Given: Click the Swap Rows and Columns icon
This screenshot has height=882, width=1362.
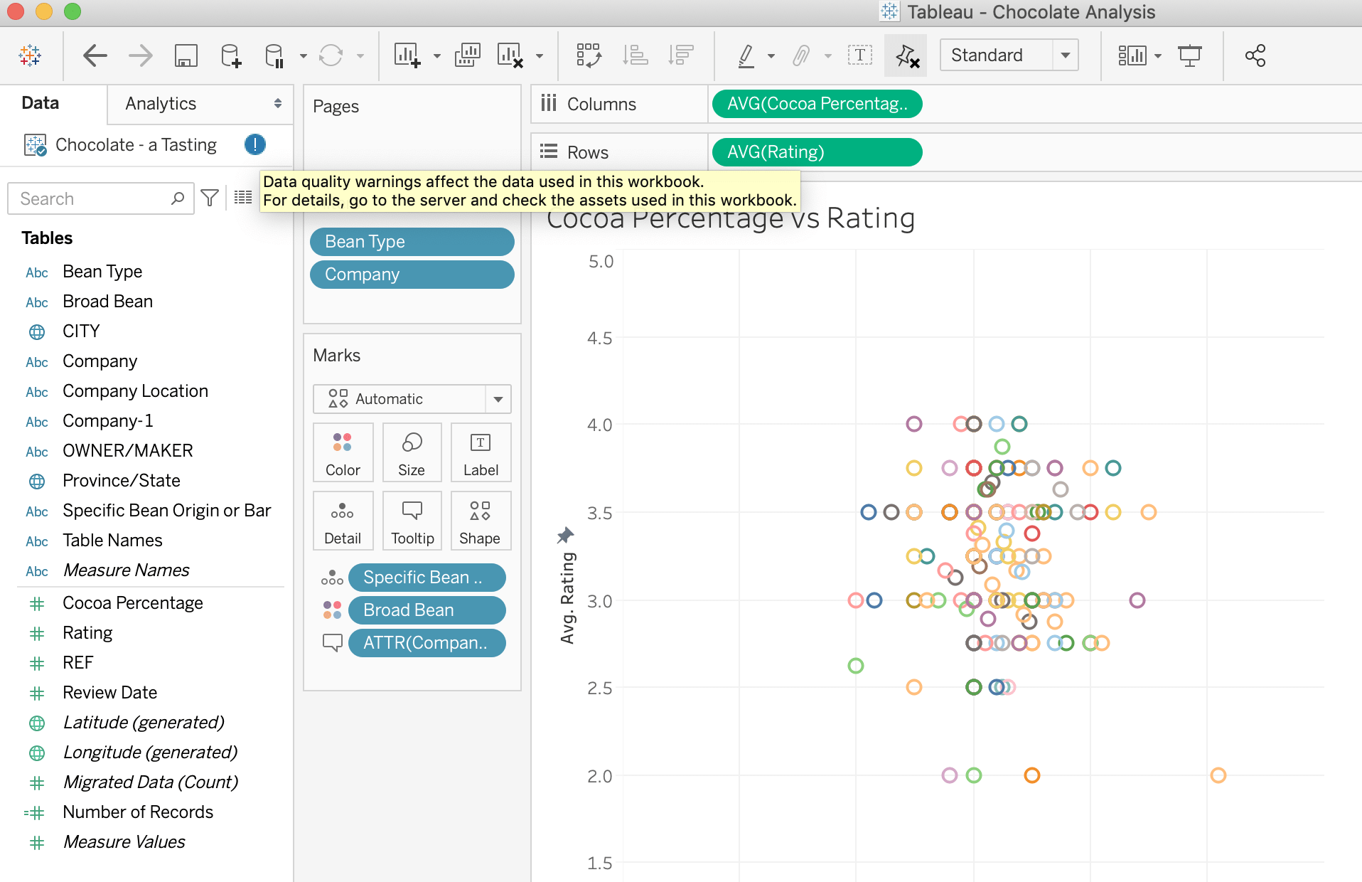Looking at the screenshot, I should tap(589, 55).
